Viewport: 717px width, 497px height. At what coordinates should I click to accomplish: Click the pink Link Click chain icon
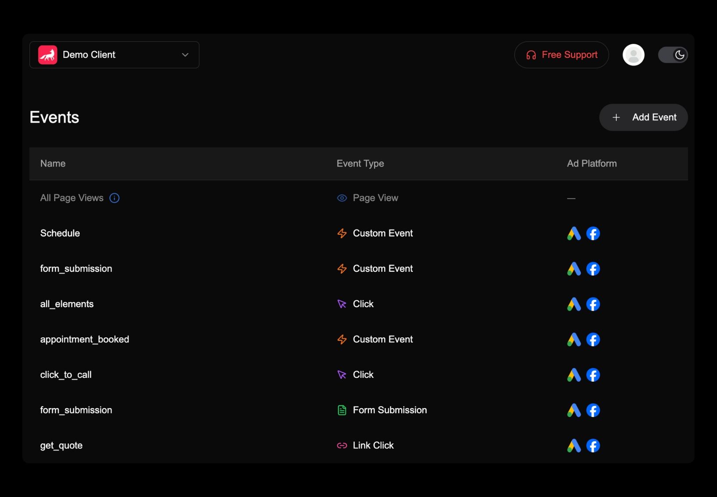click(x=342, y=446)
